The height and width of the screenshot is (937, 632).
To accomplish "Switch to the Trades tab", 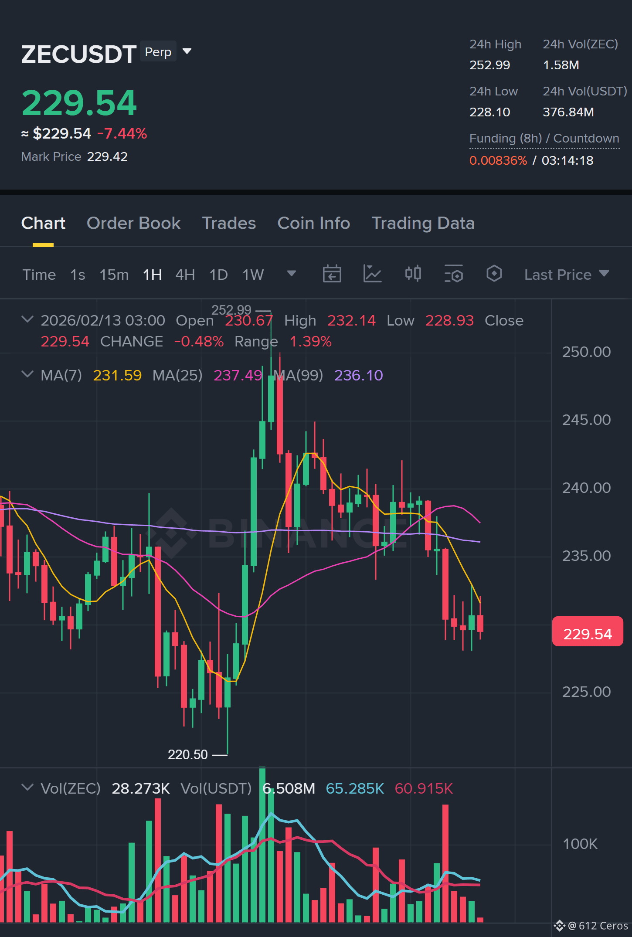I will 229,223.
